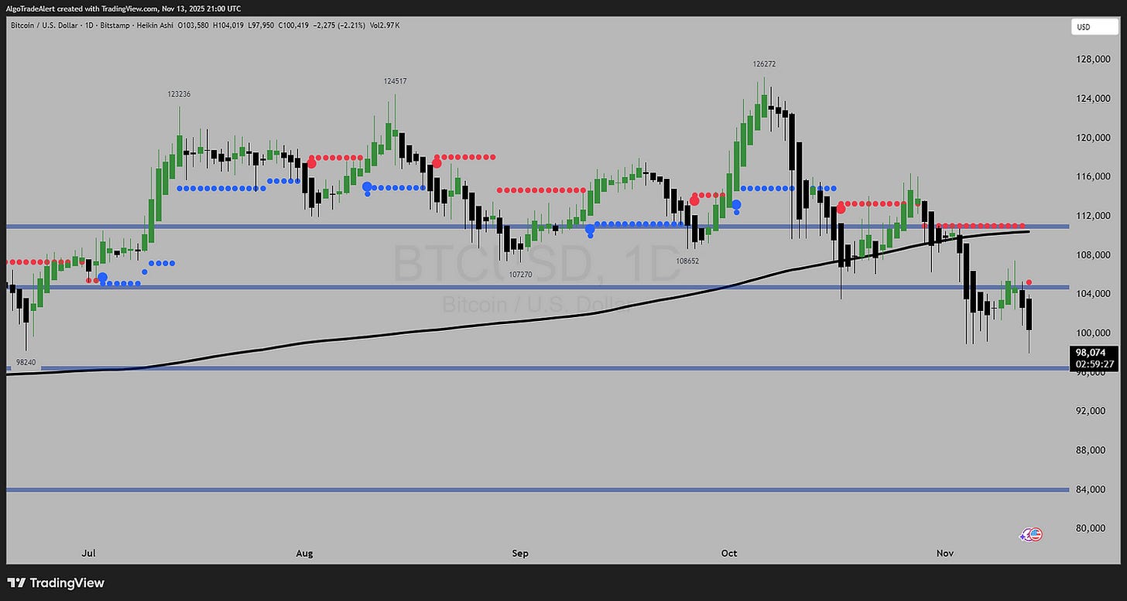Click the 'Vol2.97K' volume readout
Image resolution: width=1127 pixels, height=601 pixels.
click(x=386, y=26)
